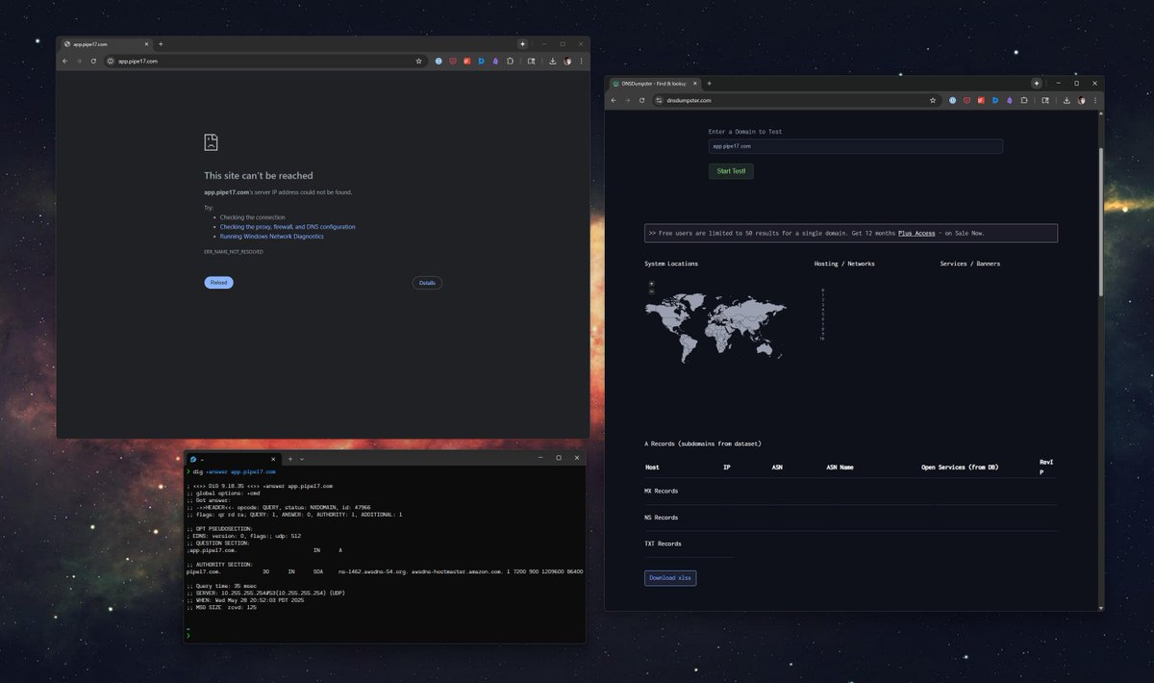The height and width of the screenshot is (683, 1154).
Task: Open Running Windows Network Diagnostics link
Action: point(271,236)
